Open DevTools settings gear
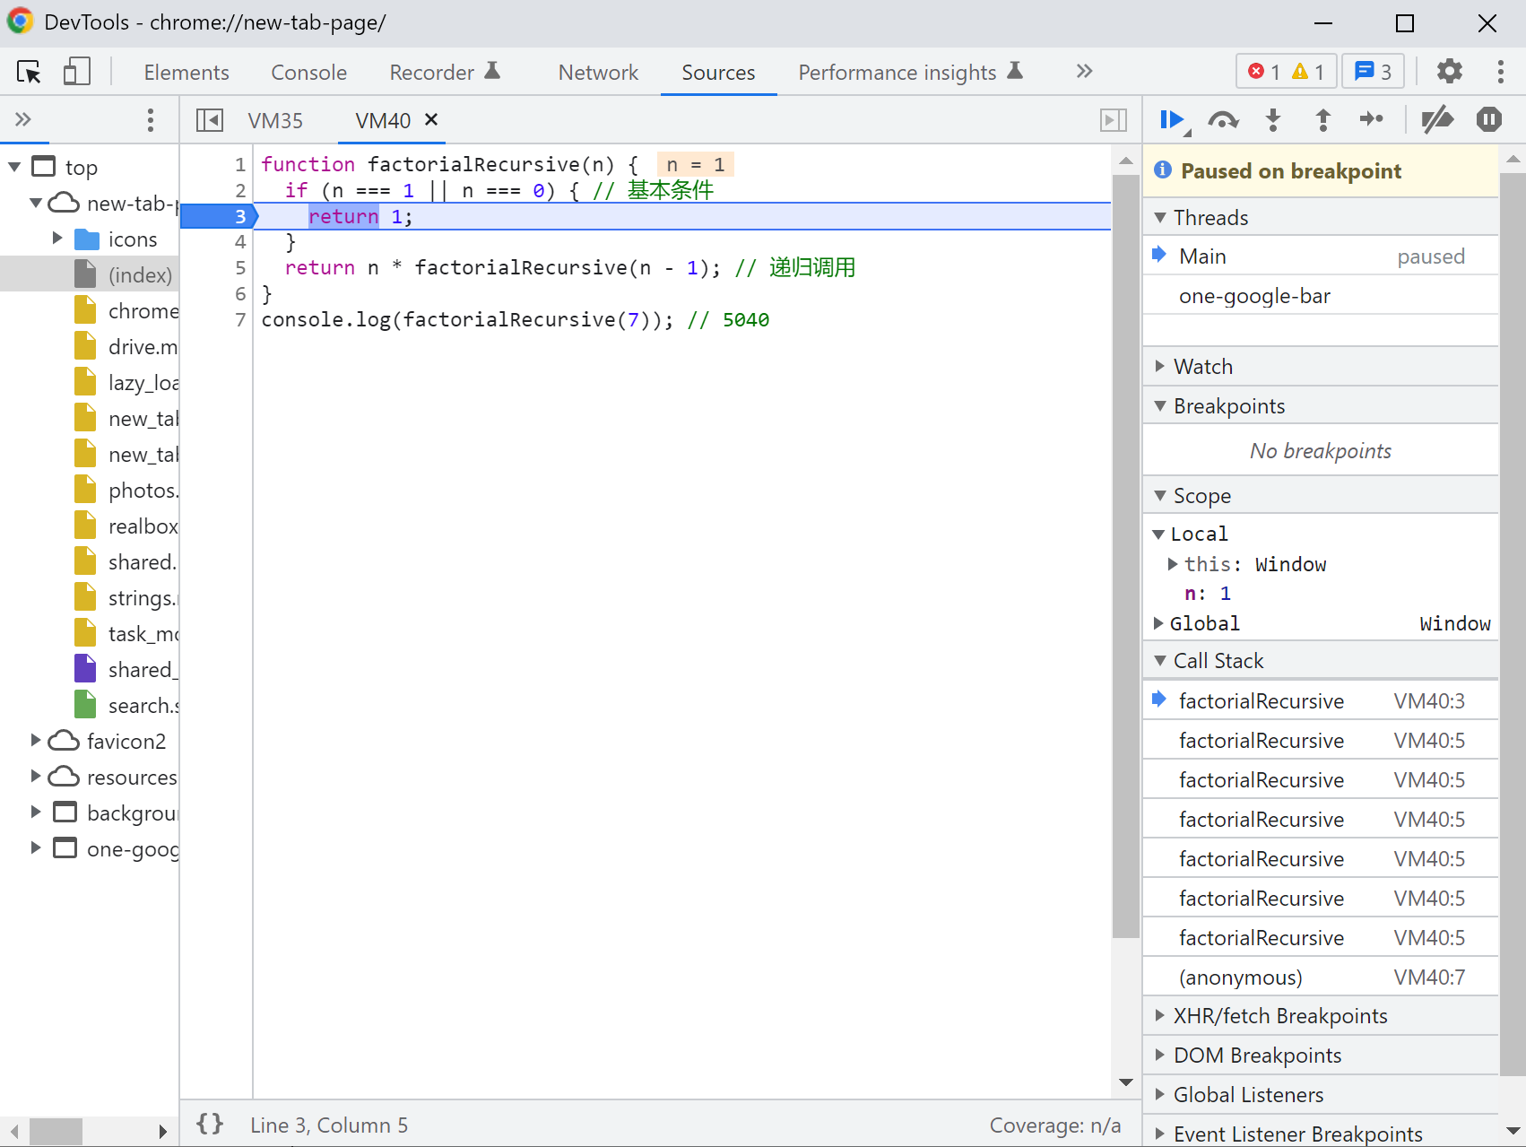This screenshot has height=1147, width=1526. pos(1449,72)
